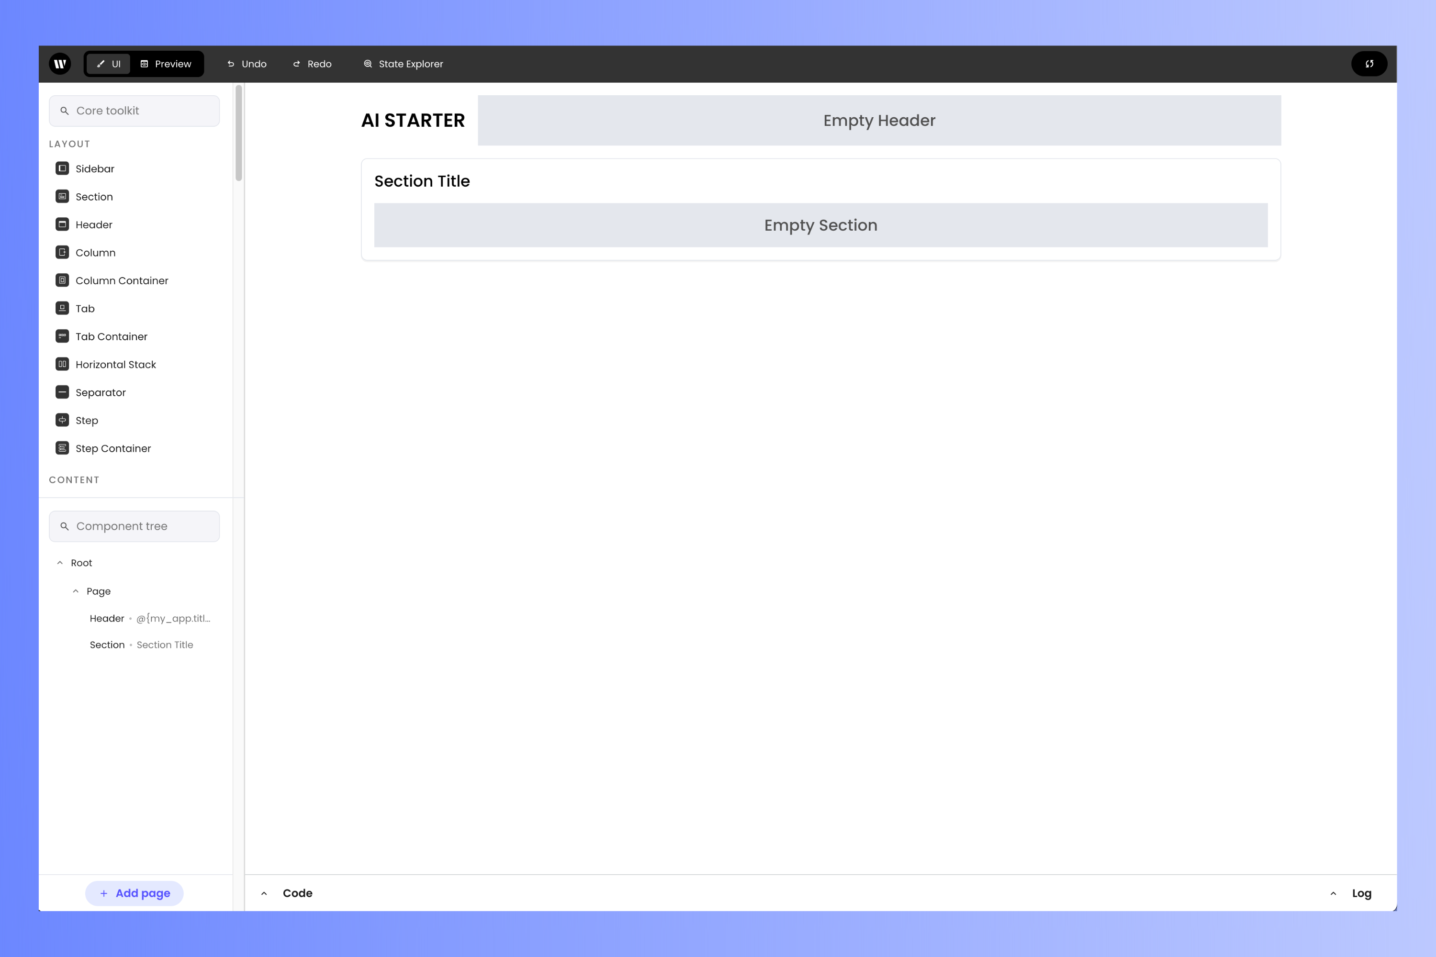
Task: Click the Root label in component tree
Action: [x=81, y=563]
